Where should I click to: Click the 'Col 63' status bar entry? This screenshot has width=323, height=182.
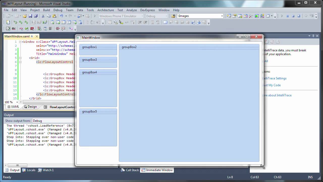click(255, 177)
